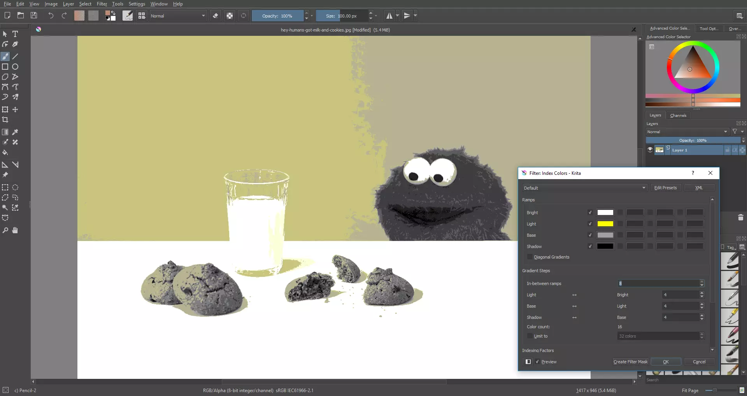
Task: Open the Default filter preset dropdown
Action: coord(584,188)
